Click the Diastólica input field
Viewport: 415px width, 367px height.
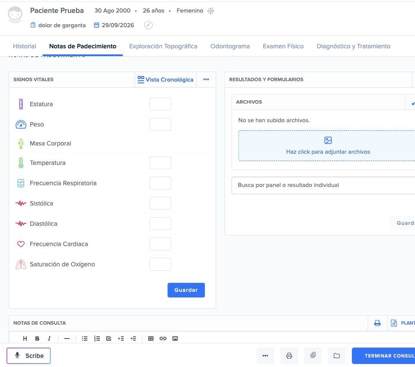[x=160, y=224]
